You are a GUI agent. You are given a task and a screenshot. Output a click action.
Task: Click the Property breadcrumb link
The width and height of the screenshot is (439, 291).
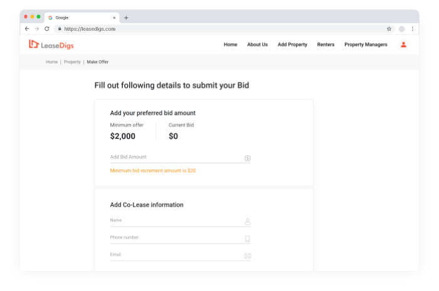tap(72, 62)
